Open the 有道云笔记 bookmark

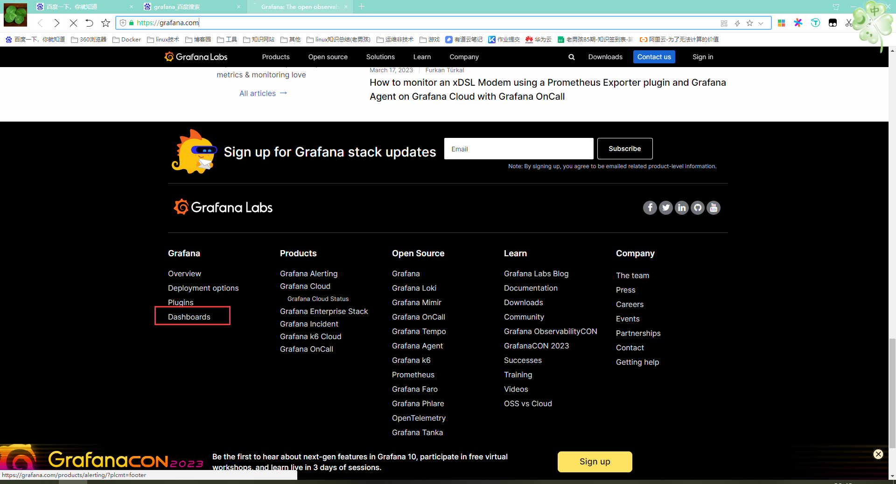(x=464, y=40)
